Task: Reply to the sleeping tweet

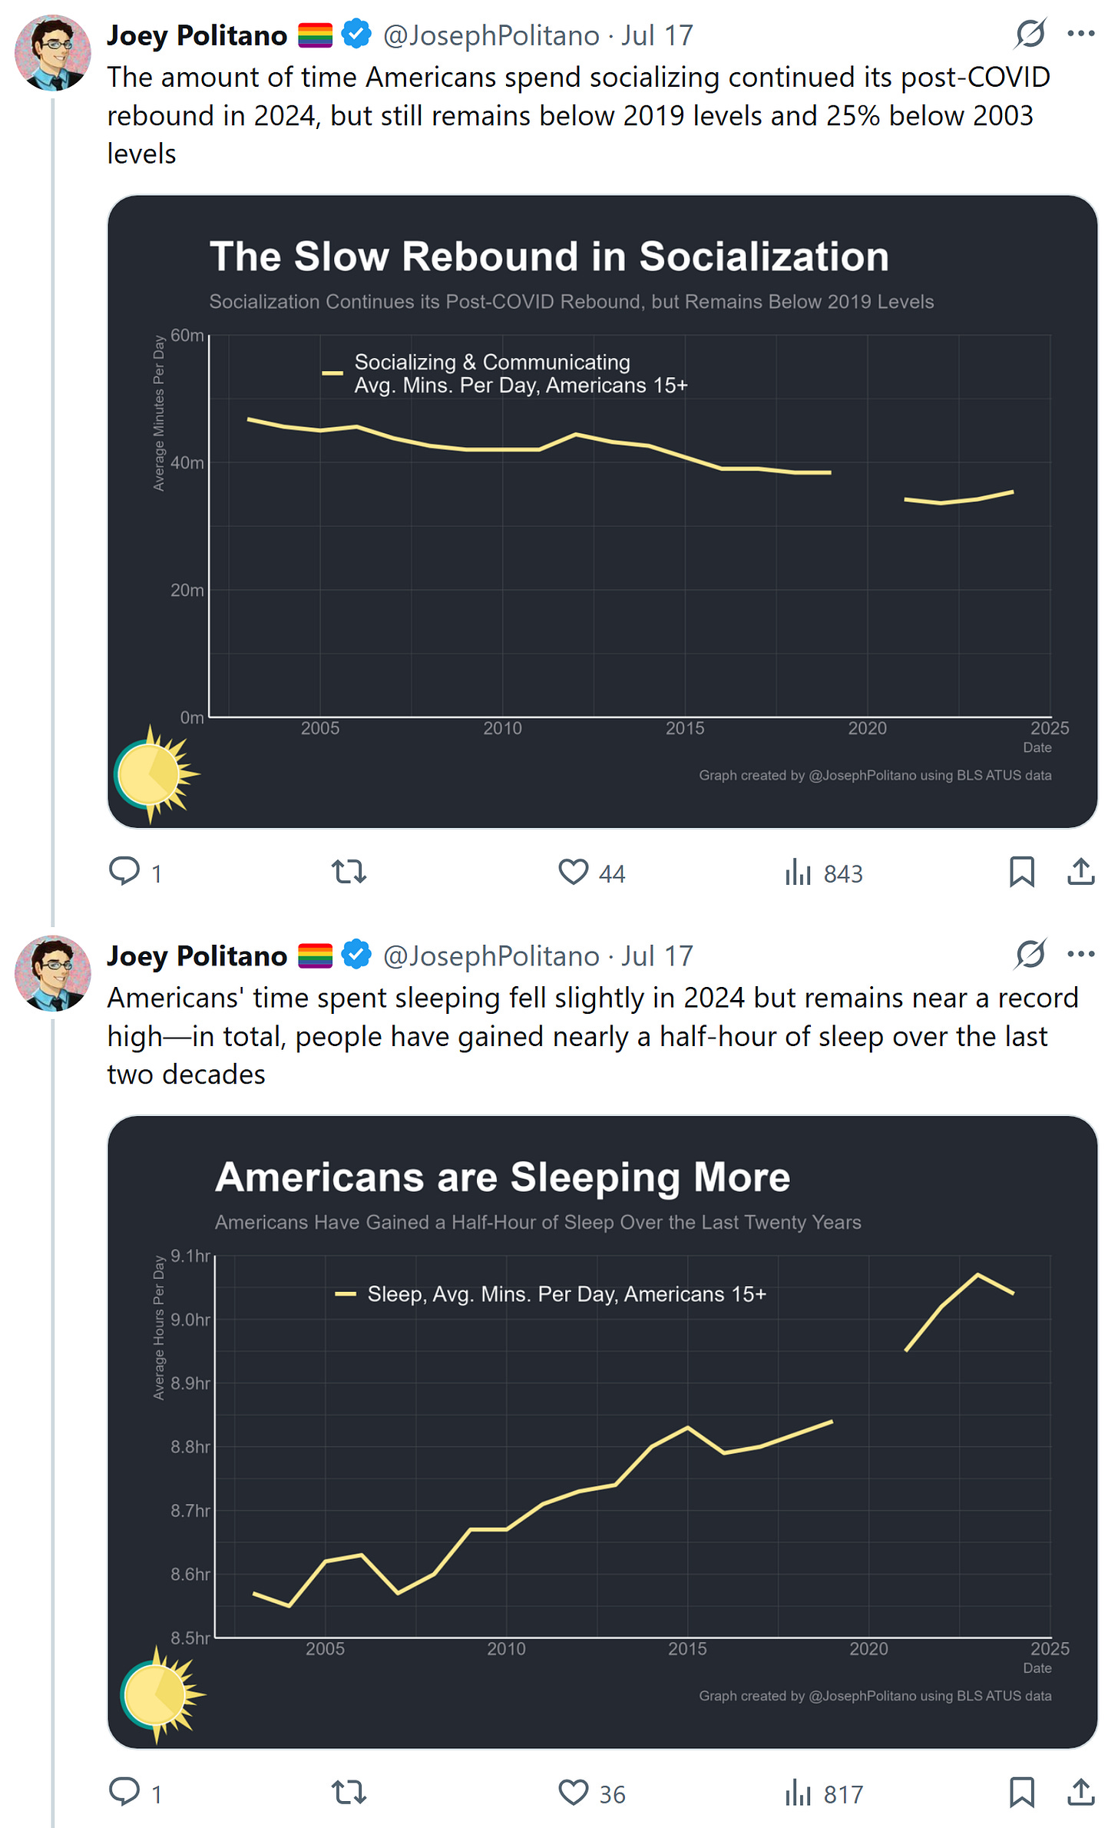Action: pyautogui.click(x=124, y=1792)
